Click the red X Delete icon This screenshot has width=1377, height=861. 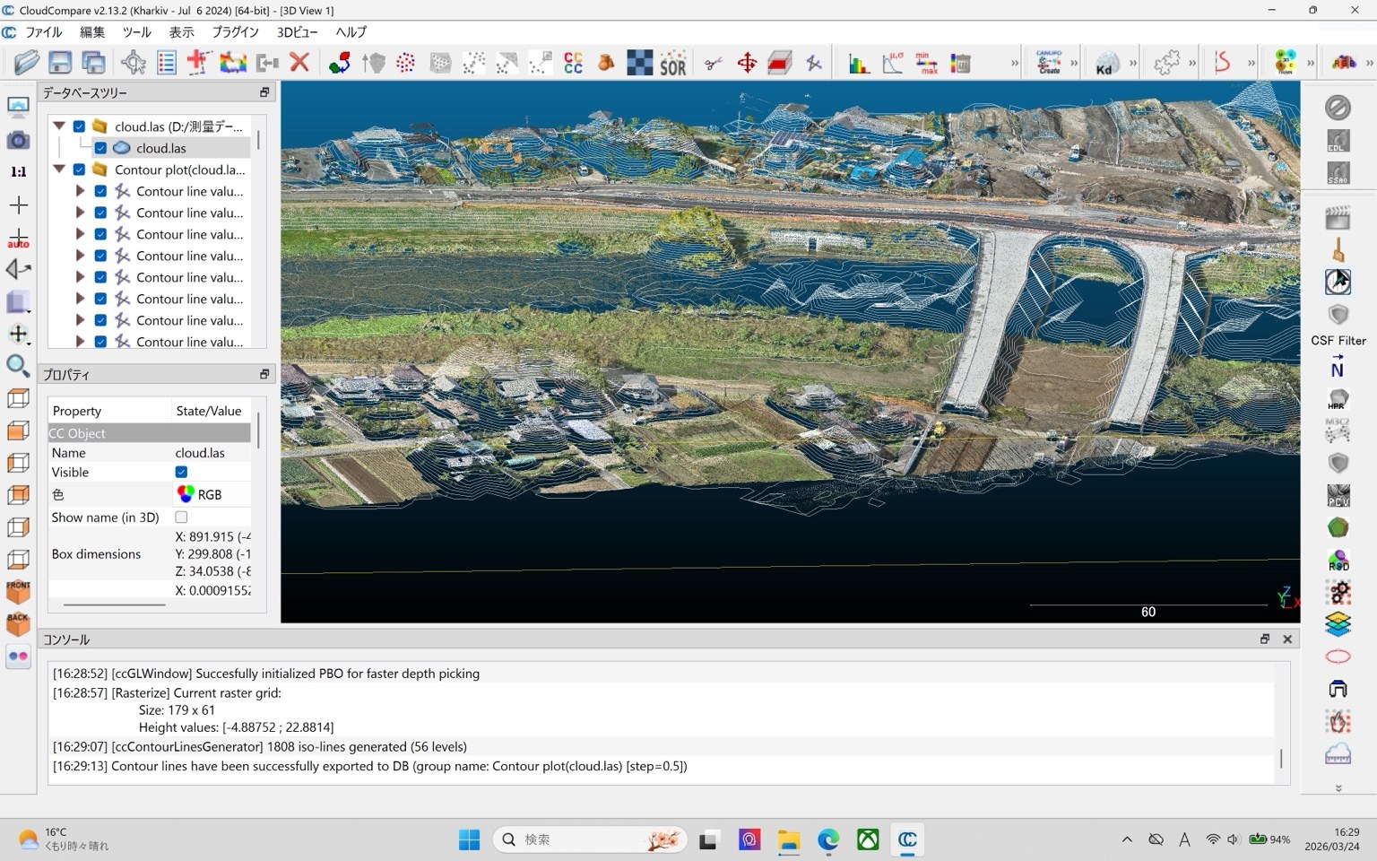[299, 63]
